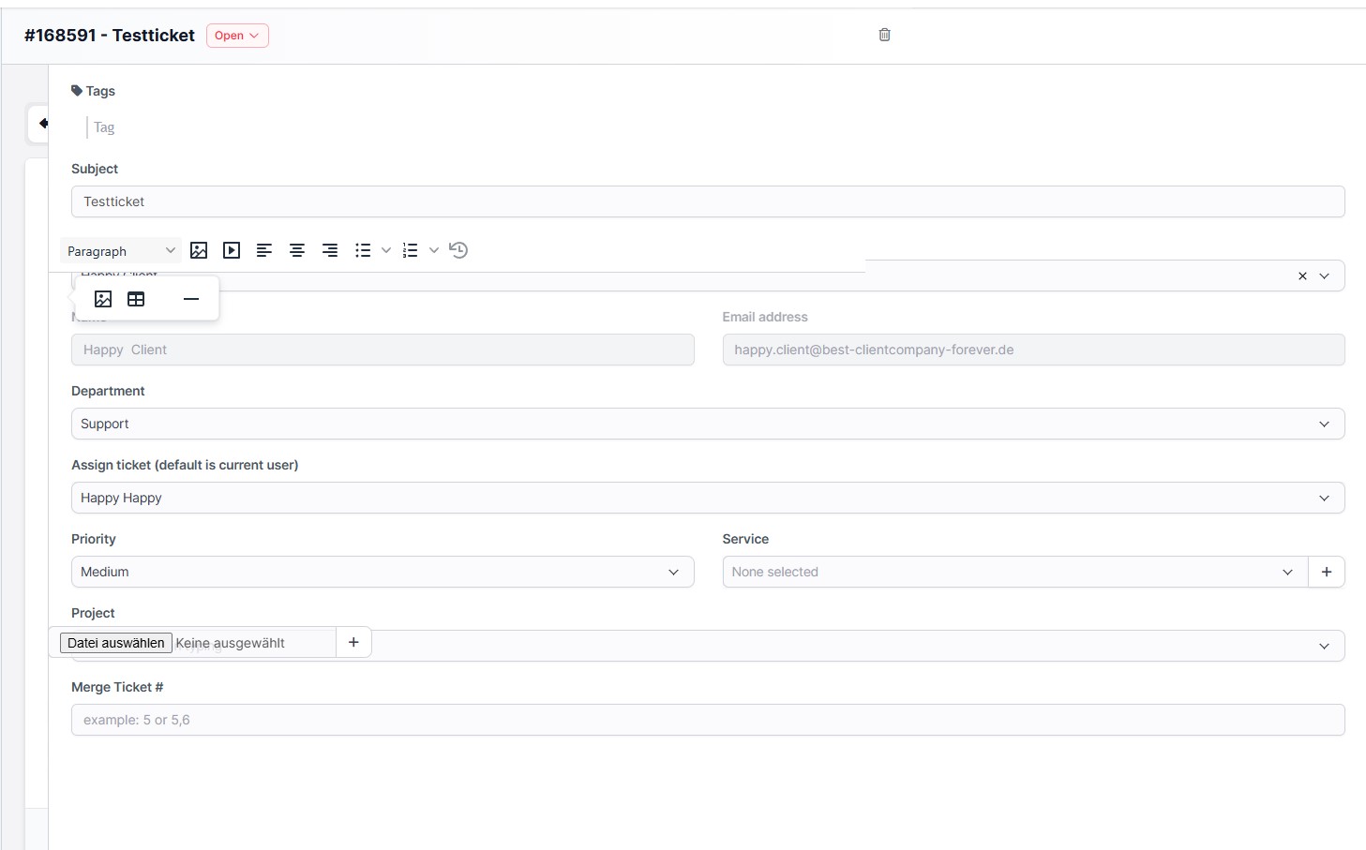Open the Department dropdown showing Support
This screenshot has height=850, width=1366.
click(708, 424)
